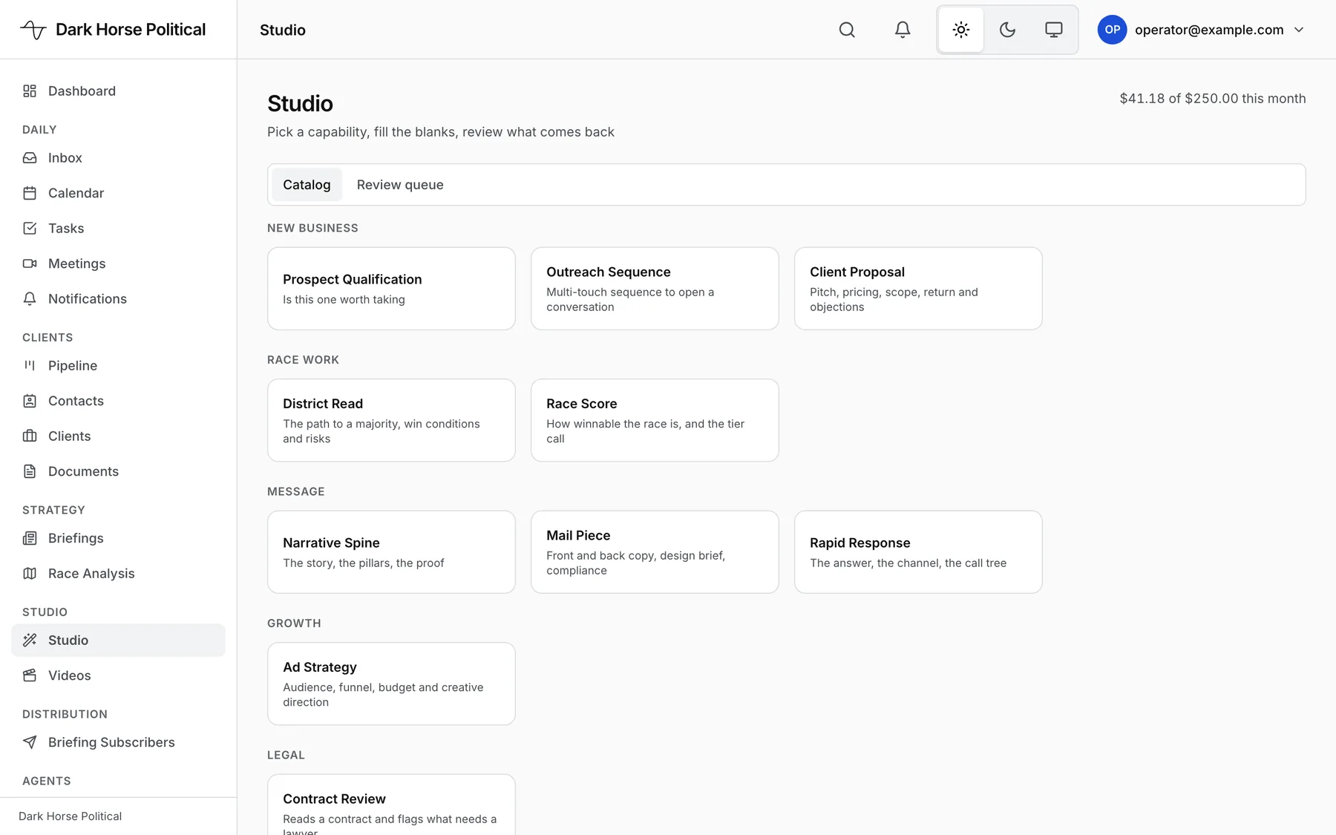
Task: Click the Calendar icon in the sidebar
Action: coord(30,193)
